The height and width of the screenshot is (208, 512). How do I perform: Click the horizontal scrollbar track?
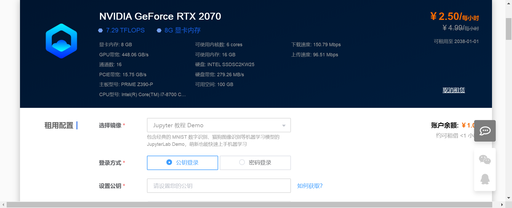pos(249,205)
